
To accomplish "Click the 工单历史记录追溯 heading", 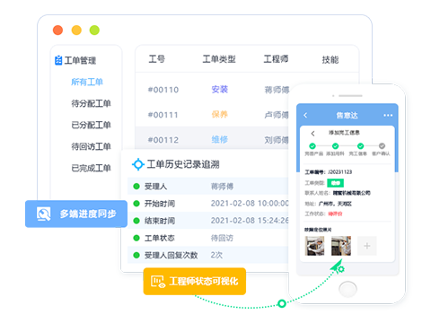I will (183, 164).
